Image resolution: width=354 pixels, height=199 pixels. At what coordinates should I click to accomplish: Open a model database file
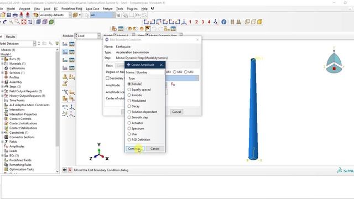point(3,15)
